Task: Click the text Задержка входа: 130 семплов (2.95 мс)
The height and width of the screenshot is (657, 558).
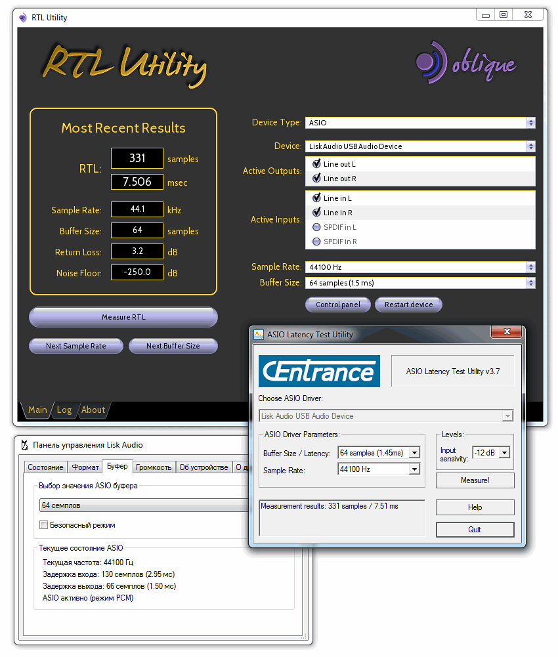Action: pos(108,574)
